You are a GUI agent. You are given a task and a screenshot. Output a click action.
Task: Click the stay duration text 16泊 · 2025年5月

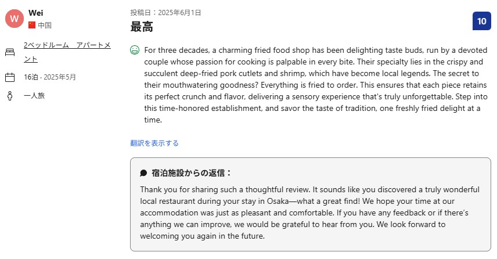pyautogui.click(x=50, y=77)
